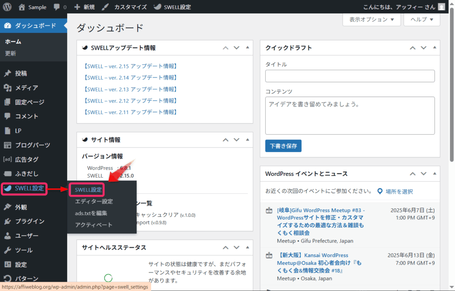Select SWELL設定 in the flyout submenu
Image resolution: width=455 pixels, height=291 pixels.
point(88,190)
